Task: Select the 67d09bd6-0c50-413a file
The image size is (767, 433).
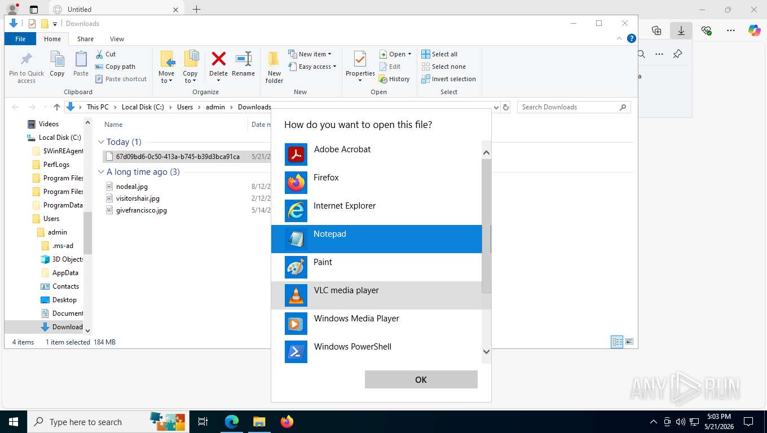Action: [178, 157]
